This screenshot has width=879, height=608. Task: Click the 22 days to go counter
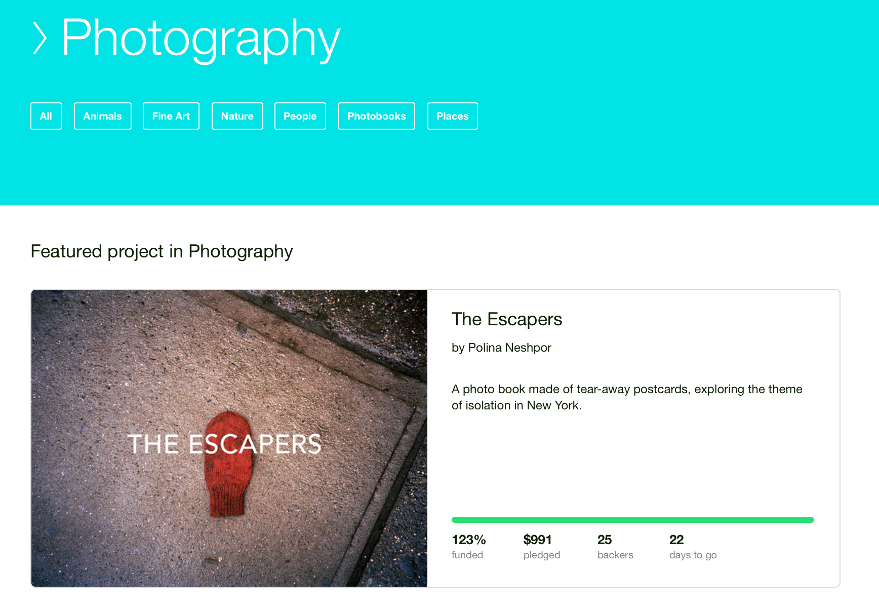[x=693, y=547]
